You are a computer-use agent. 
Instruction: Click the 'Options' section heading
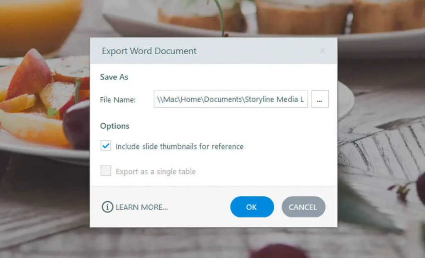point(115,126)
